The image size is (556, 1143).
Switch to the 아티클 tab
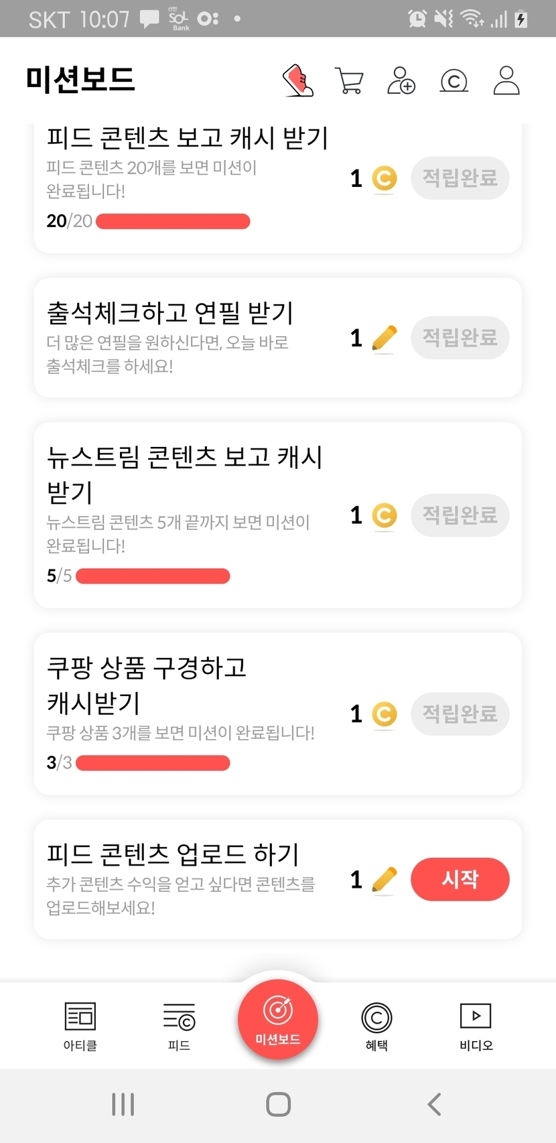(80, 1025)
